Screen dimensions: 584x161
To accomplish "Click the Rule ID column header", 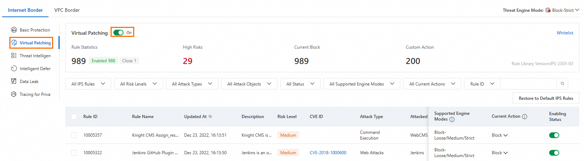I will tap(90, 117).
